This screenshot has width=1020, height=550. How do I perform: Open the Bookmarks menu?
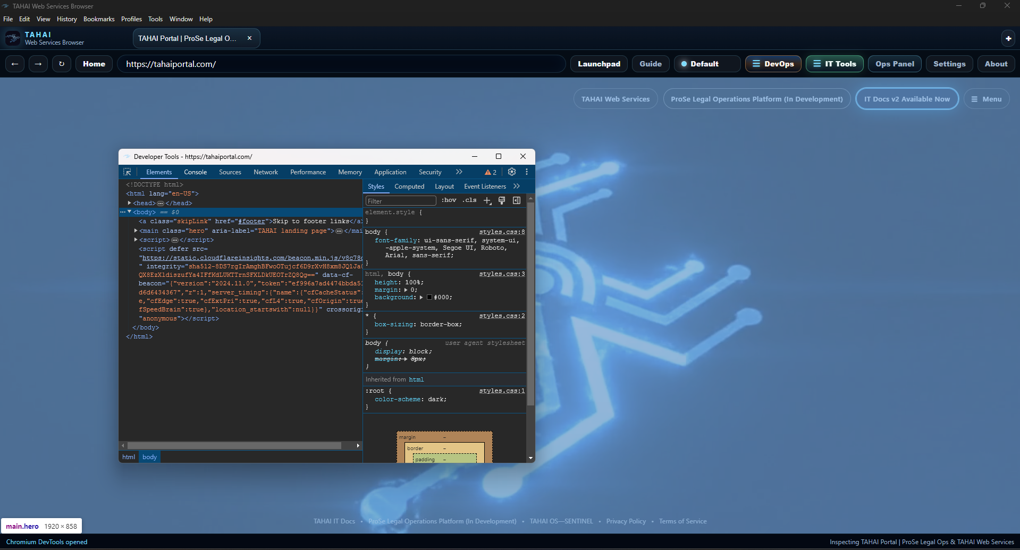[99, 19]
